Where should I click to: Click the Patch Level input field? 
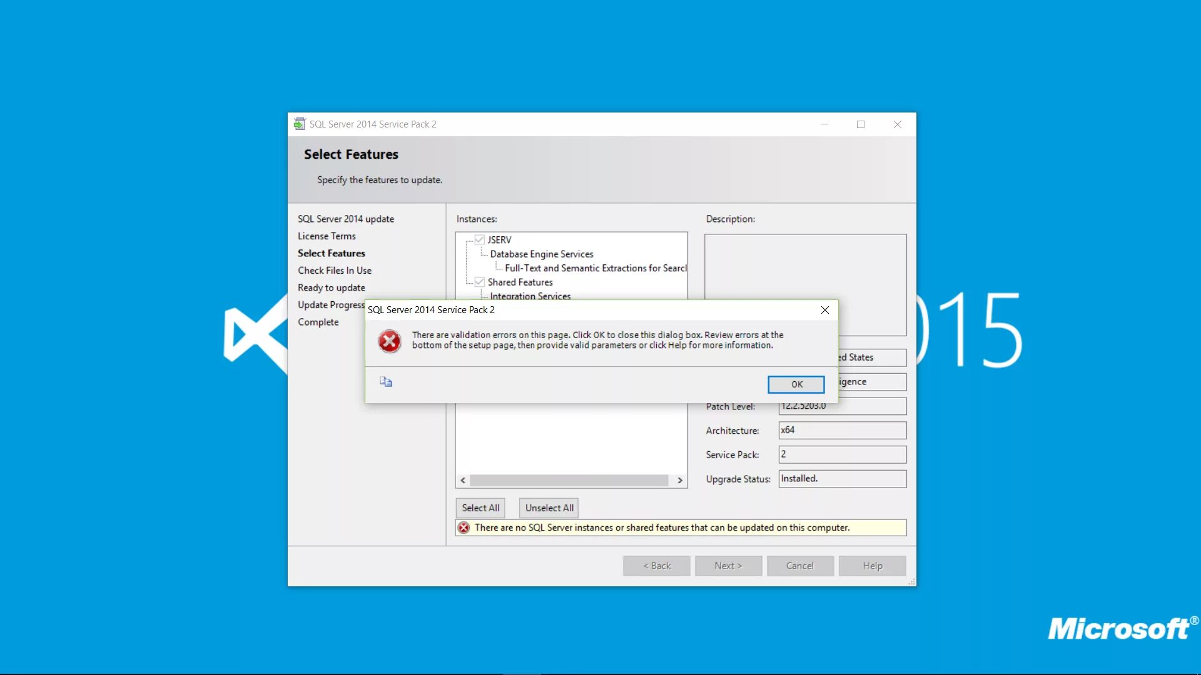point(841,406)
